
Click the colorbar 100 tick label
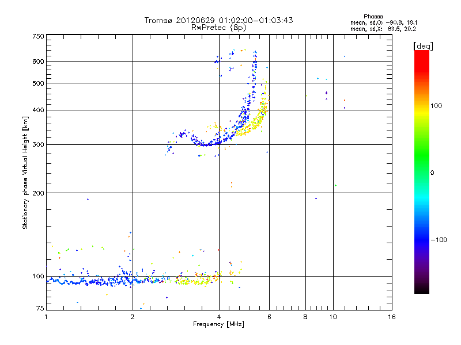point(436,106)
